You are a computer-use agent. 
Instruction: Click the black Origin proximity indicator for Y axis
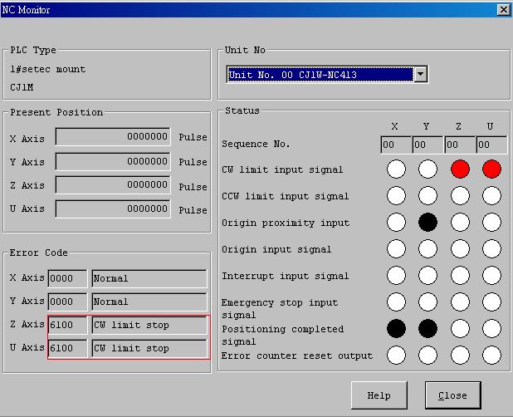click(x=427, y=223)
